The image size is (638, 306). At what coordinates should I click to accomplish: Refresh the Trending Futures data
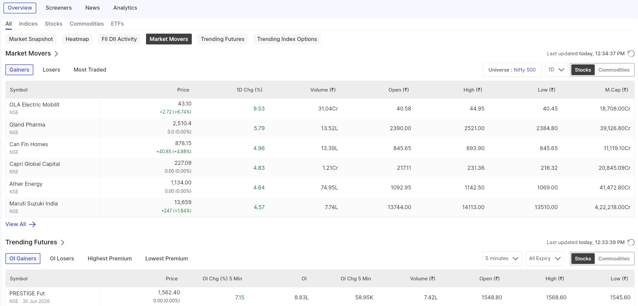pyautogui.click(x=631, y=242)
